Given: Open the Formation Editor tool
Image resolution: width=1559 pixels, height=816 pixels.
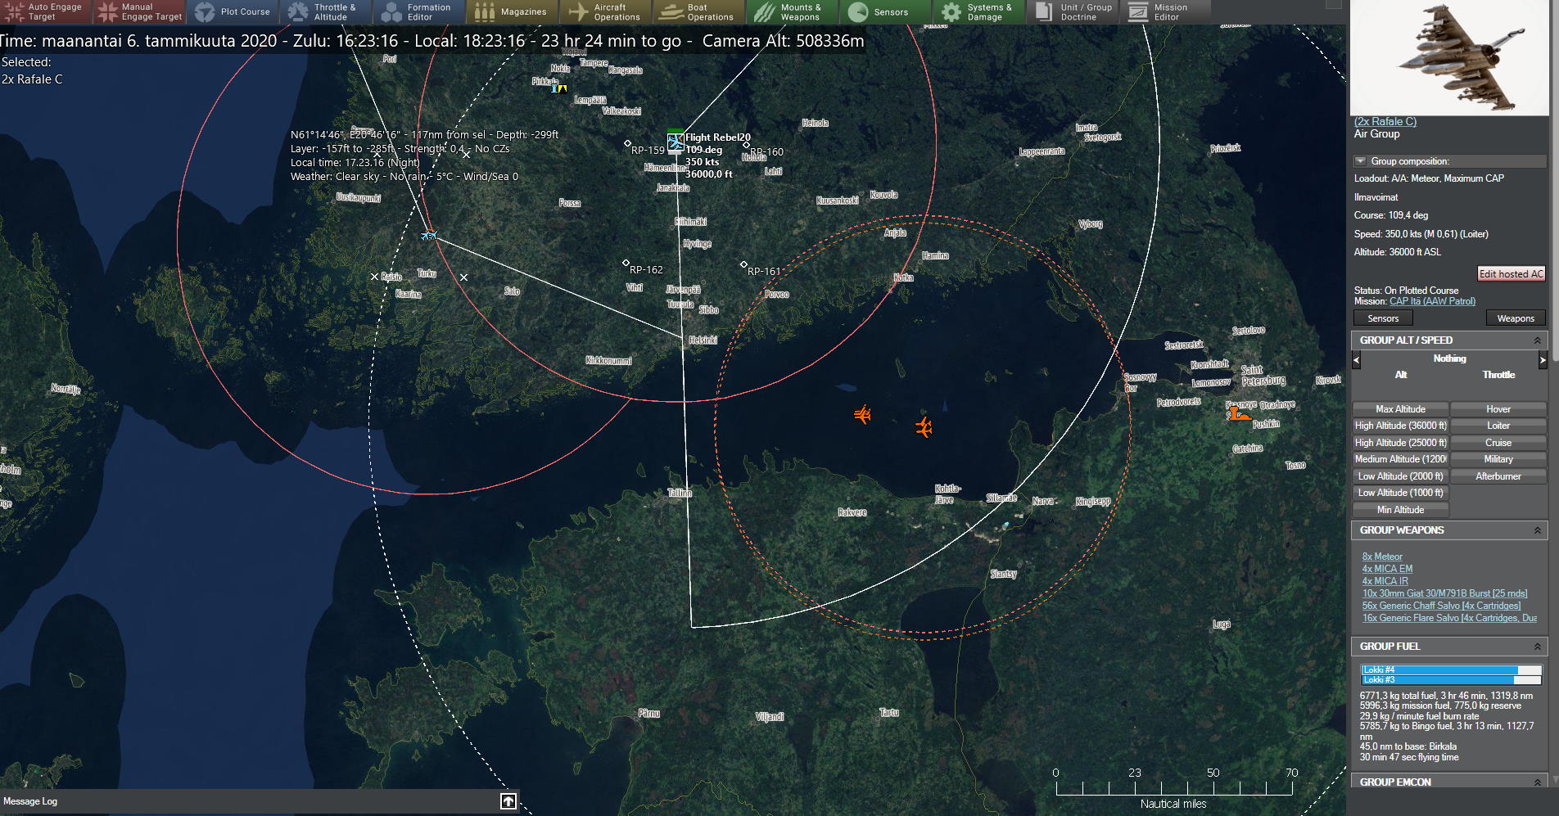Looking at the screenshot, I should pyautogui.click(x=418, y=11).
